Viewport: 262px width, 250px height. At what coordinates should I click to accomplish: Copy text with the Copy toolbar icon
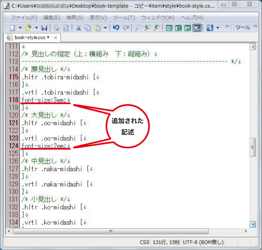pos(88,28)
